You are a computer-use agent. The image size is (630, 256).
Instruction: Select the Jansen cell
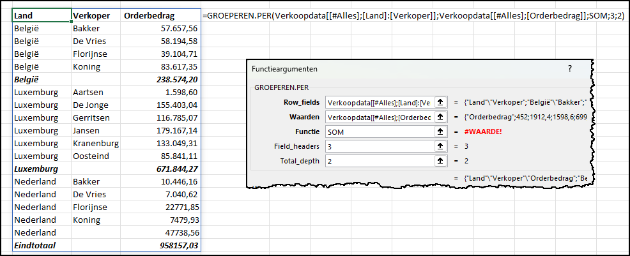click(97, 130)
